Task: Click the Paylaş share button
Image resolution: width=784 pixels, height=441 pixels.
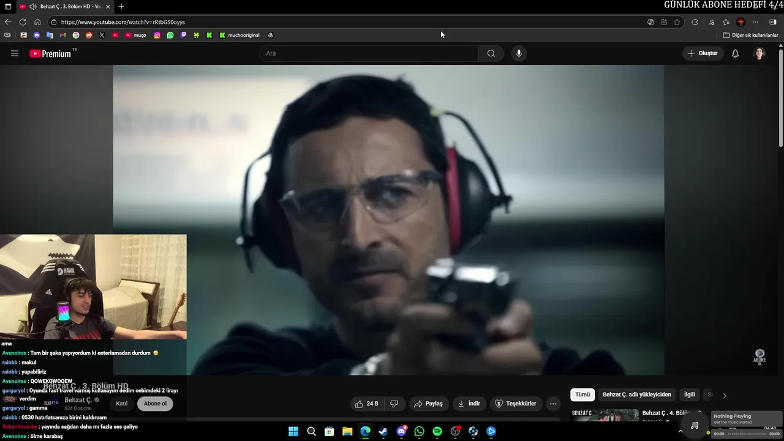Action: click(428, 404)
